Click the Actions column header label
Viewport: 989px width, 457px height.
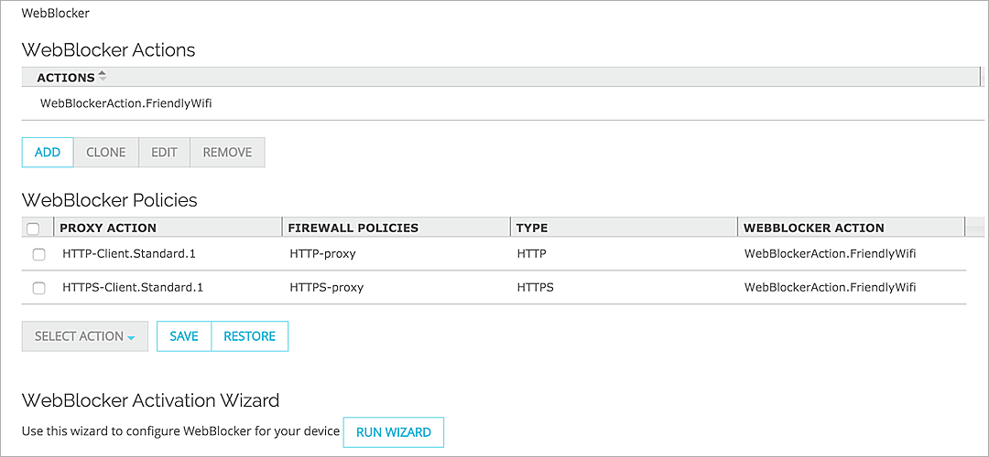(x=65, y=78)
